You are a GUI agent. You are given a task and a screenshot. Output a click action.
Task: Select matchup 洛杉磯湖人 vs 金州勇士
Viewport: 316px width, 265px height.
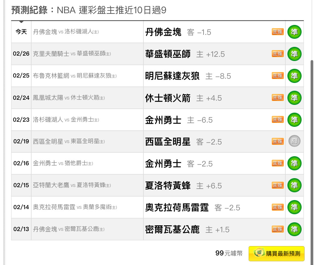66,120
